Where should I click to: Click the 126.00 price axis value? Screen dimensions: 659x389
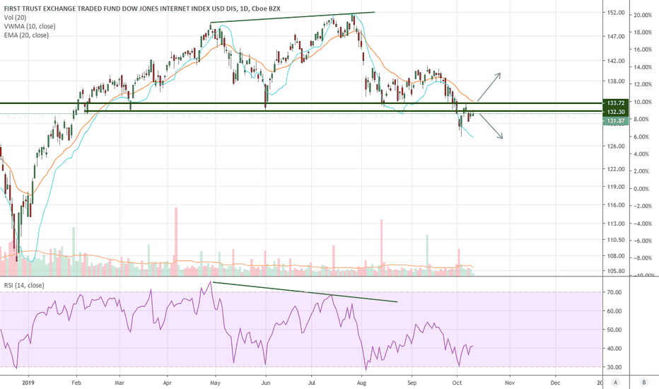(x=616, y=146)
